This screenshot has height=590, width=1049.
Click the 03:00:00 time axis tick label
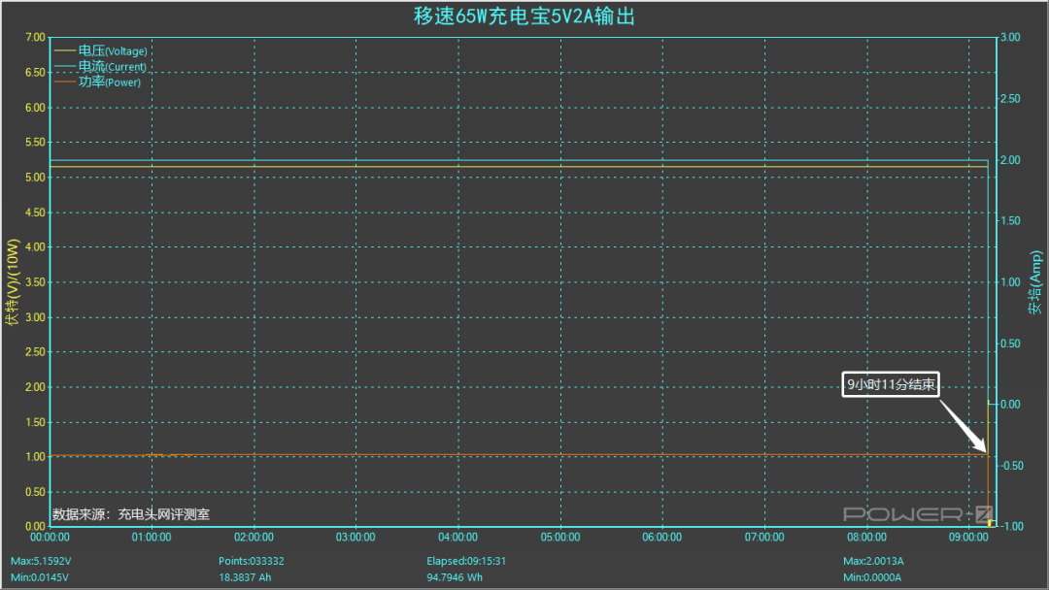coord(355,538)
